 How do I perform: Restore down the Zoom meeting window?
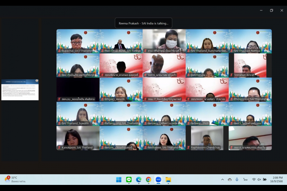coord(271,10)
